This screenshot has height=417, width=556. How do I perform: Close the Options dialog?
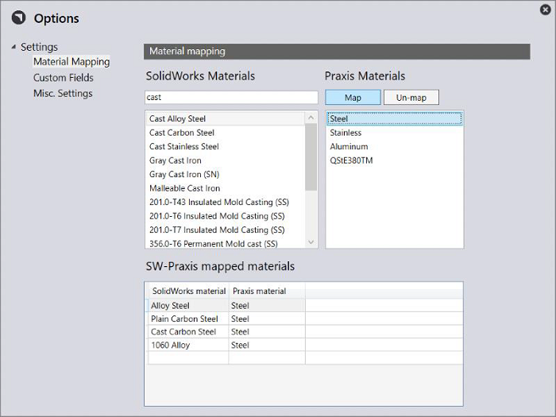click(546, 10)
